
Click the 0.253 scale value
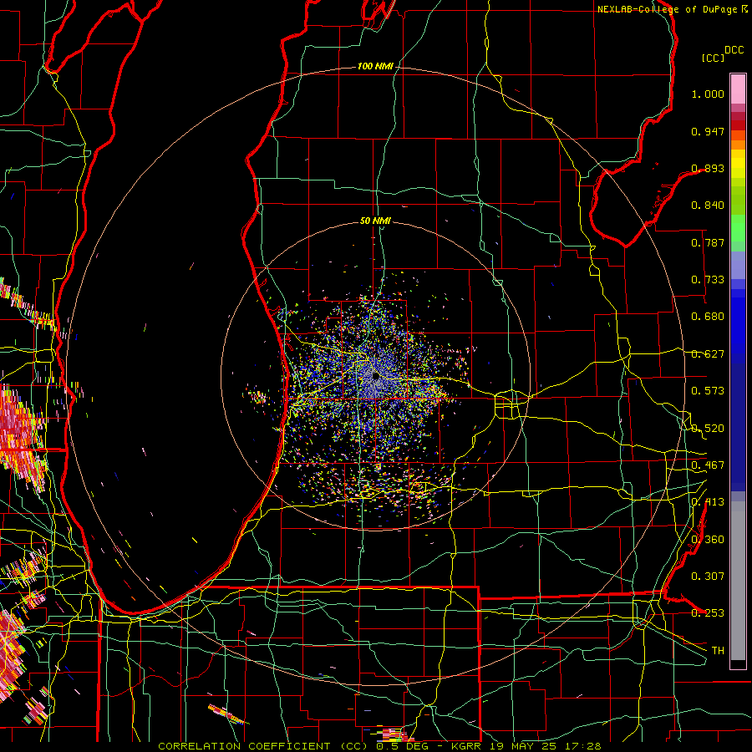click(708, 613)
